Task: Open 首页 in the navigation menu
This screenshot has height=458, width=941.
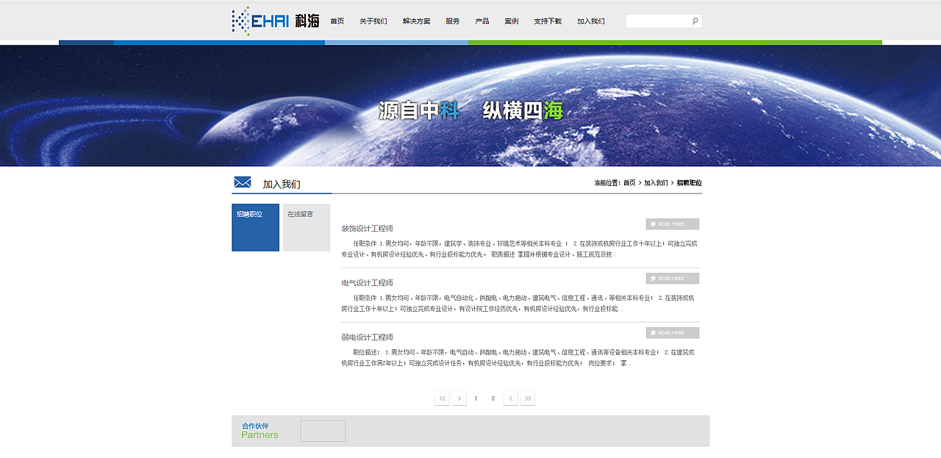Action: [337, 21]
